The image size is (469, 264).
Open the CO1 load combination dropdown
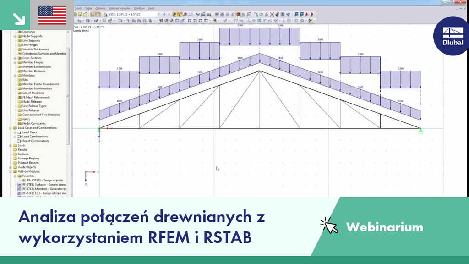159,14
